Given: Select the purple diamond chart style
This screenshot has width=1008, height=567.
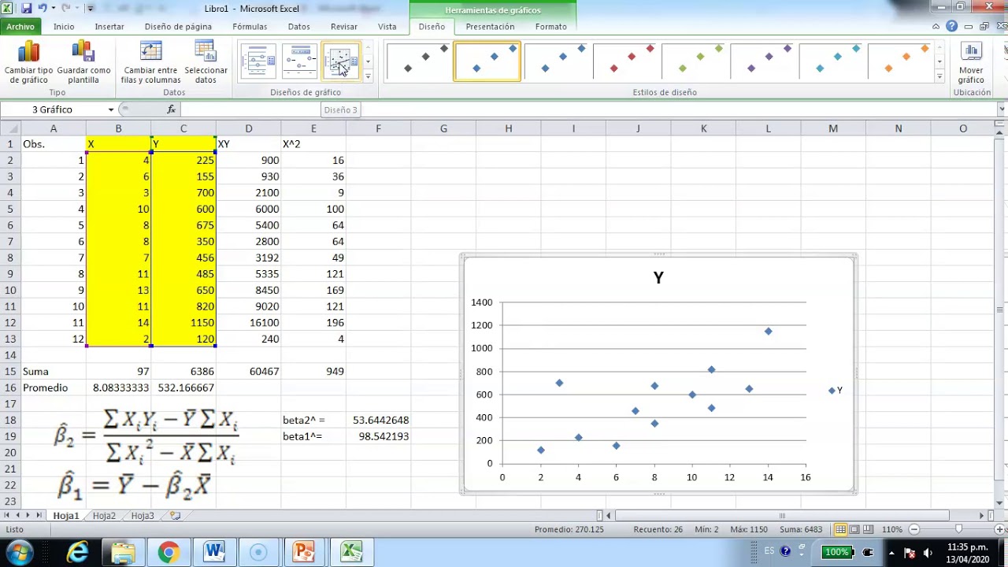Looking at the screenshot, I should (x=763, y=61).
